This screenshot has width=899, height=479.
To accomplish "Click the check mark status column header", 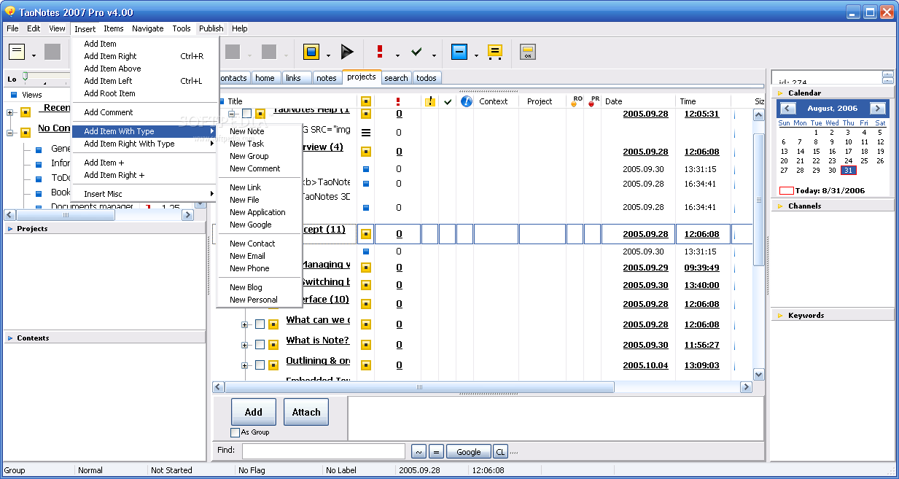I will click(x=448, y=101).
